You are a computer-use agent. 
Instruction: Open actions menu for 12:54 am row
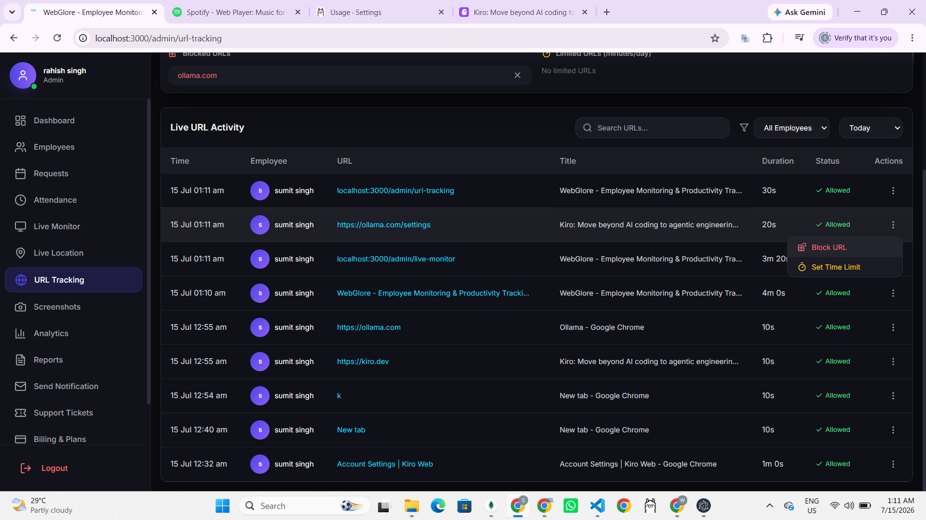coord(893,396)
